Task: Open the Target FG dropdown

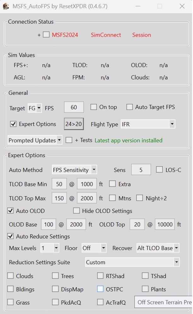Action: pos(35,108)
